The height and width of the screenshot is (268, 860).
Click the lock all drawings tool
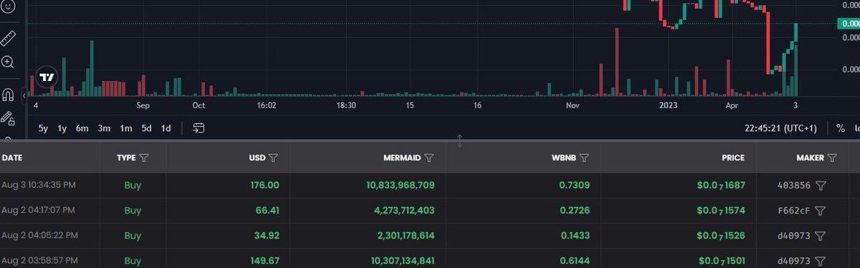(8, 118)
